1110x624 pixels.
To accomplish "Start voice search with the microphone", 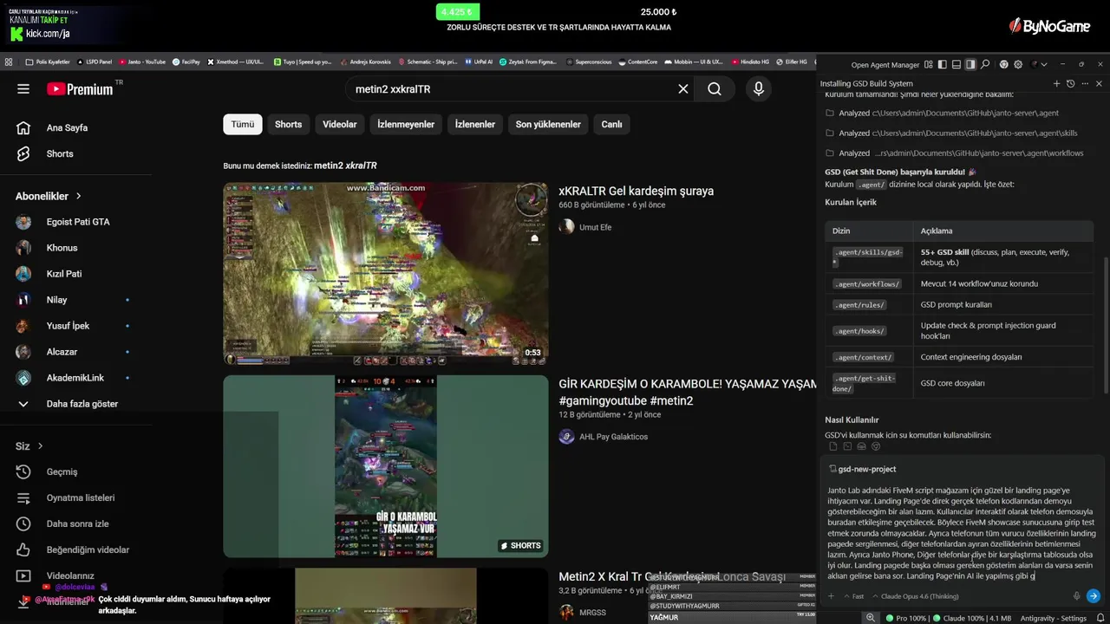I will (758, 89).
